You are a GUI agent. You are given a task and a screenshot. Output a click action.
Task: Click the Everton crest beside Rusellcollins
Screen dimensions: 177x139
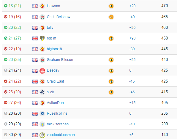[x=42, y=113]
